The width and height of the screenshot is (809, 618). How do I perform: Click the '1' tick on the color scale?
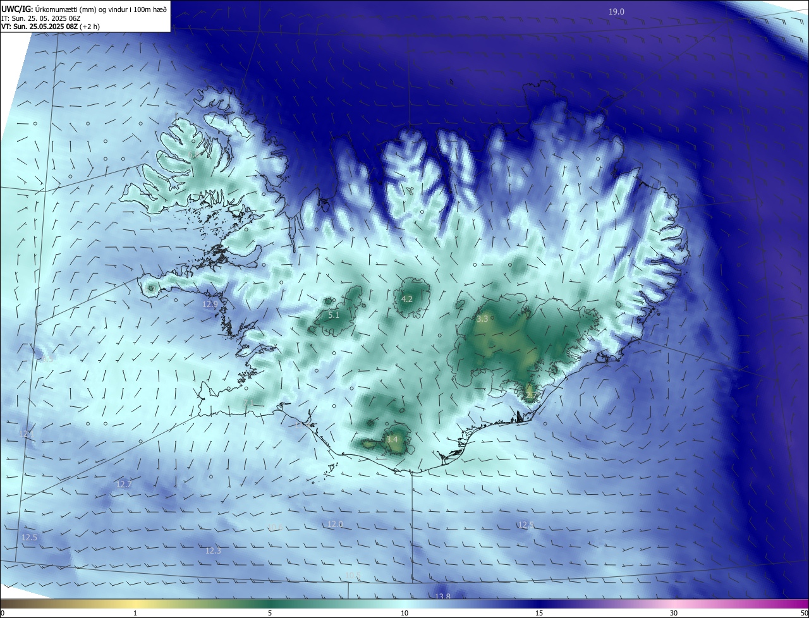135,613
